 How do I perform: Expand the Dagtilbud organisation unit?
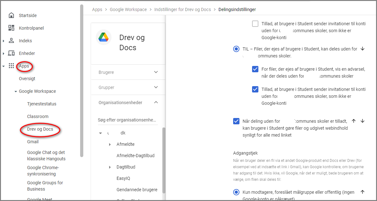coord(110,167)
